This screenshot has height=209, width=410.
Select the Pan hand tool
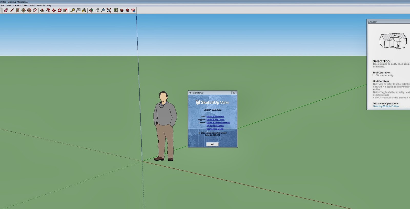pos(97,10)
